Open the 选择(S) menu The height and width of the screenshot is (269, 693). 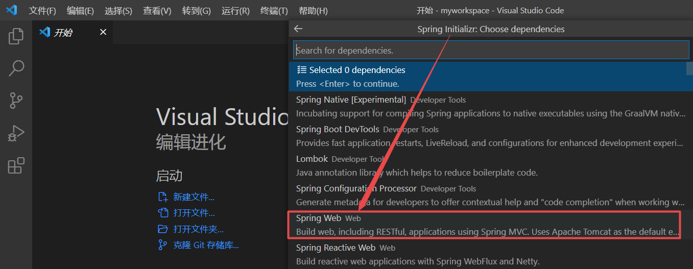tap(118, 10)
